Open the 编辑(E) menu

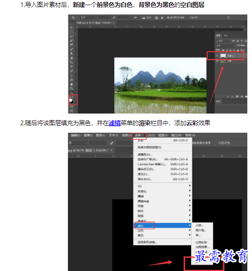pyautogui.click(x=76, y=135)
